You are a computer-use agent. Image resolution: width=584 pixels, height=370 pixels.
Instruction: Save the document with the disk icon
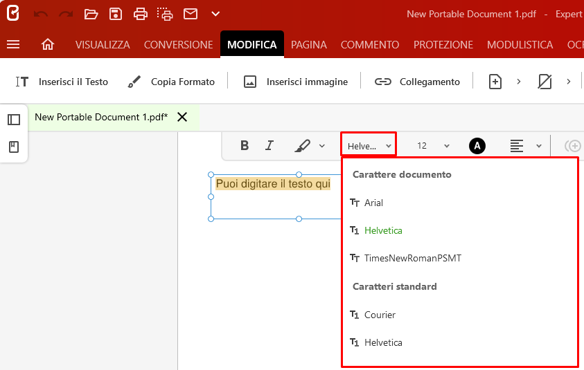tap(116, 14)
